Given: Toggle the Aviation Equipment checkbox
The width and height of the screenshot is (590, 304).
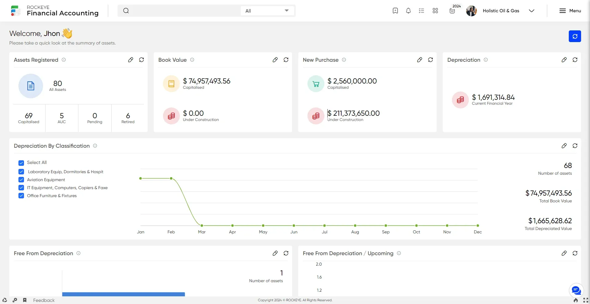Looking at the screenshot, I should (21, 180).
